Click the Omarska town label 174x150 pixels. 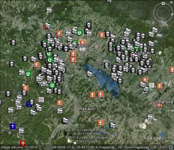pos(164,102)
